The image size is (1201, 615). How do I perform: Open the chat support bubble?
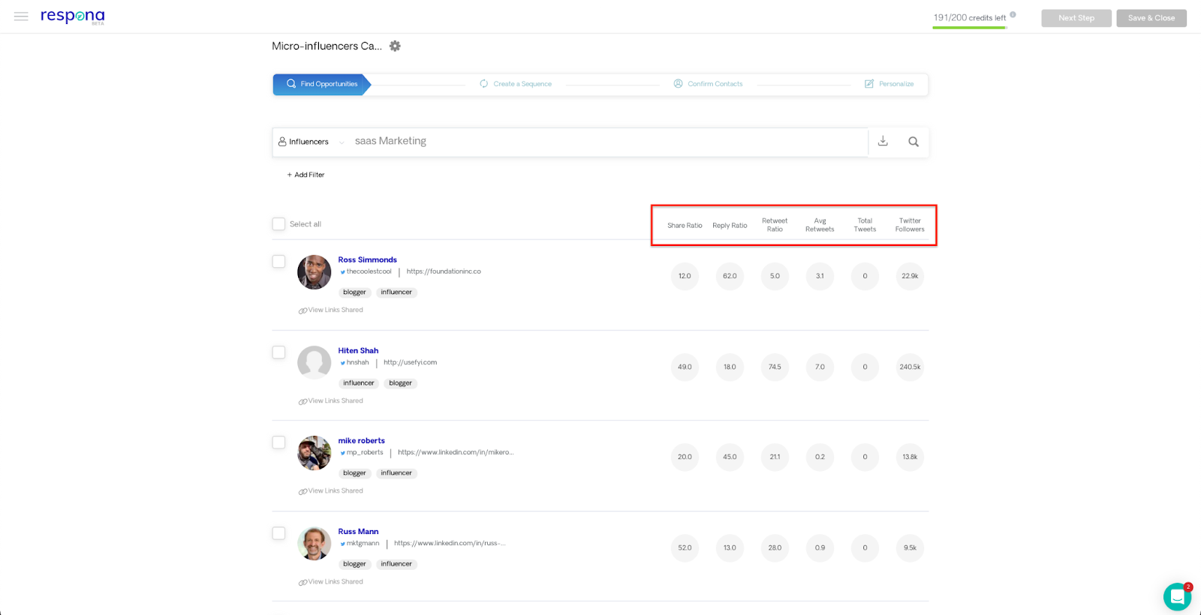point(1177,597)
